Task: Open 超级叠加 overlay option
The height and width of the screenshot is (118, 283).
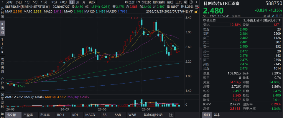Action: (159, 2)
